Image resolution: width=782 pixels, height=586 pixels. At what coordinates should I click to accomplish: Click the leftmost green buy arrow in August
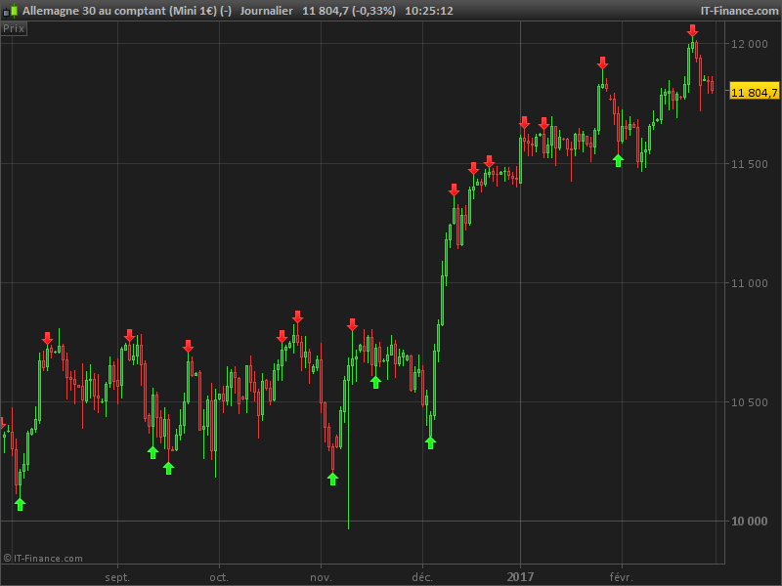20,504
